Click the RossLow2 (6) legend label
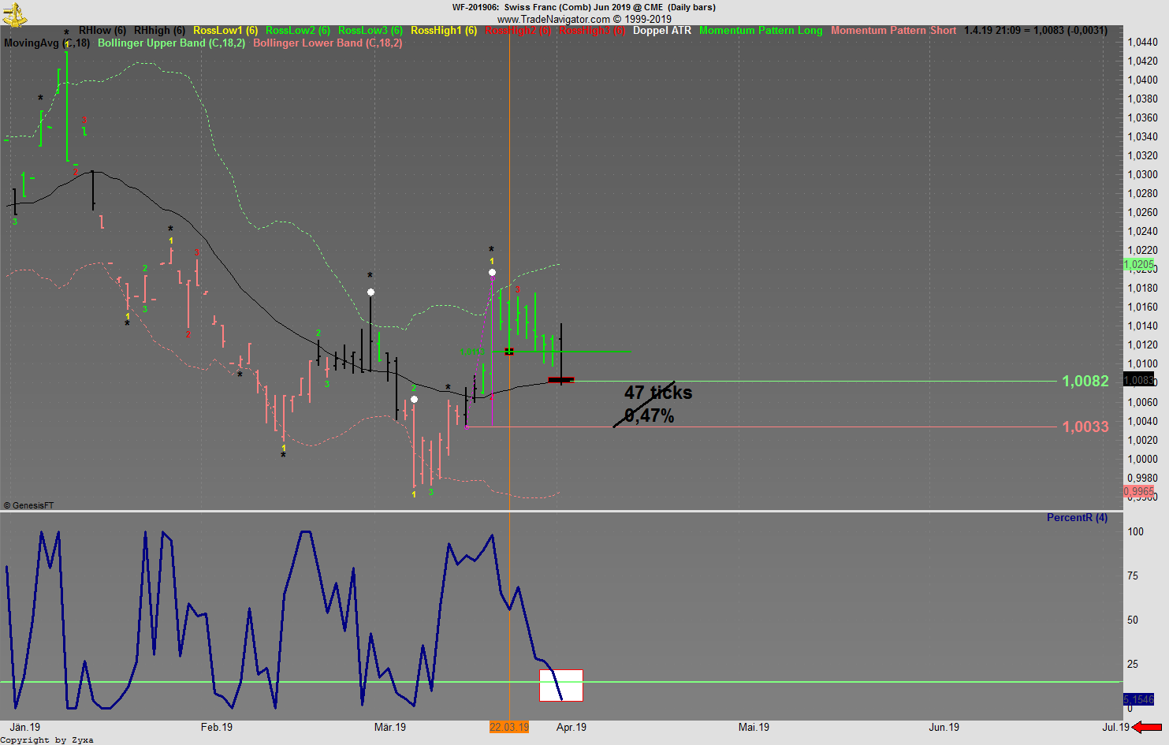The image size is (1169, 745). tap(298, 31)
